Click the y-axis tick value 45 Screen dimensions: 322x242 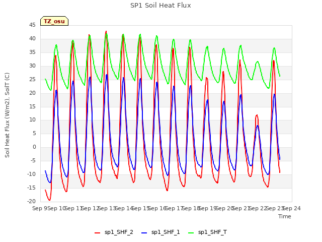32,25
